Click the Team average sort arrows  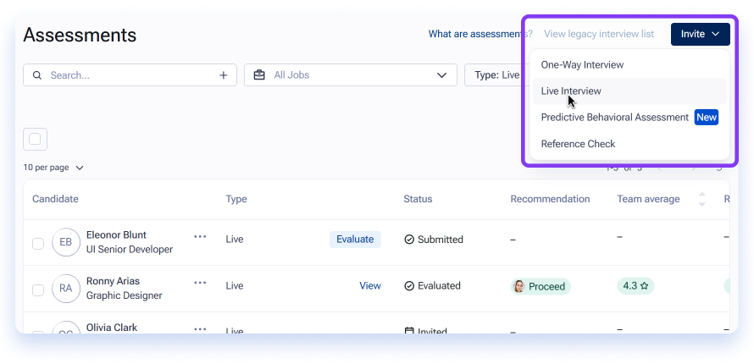(702, 199)
